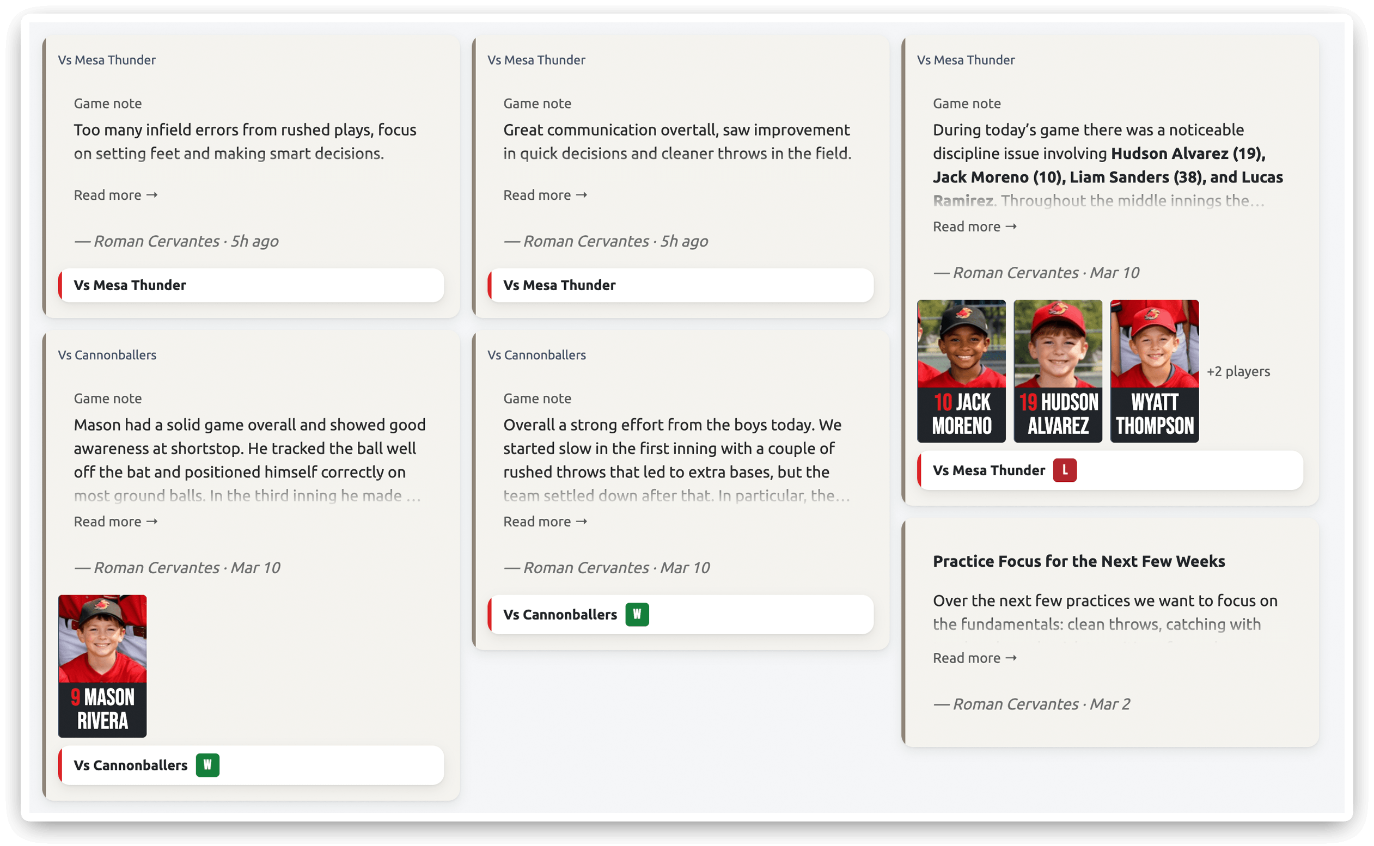Image resolution: width=1374 pixels, height=846 pixels.
Task: Open Vs Mesa Thunder button on infield errors card
Action: 251,285
